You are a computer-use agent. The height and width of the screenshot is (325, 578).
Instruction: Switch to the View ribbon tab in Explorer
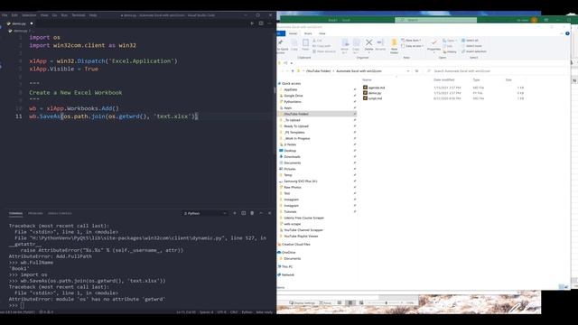[322, 33]
